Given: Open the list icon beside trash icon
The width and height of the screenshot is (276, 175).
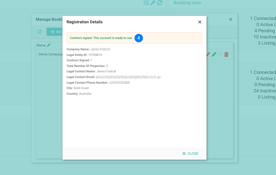Looking at the screenshot, I should pos(220,54).
